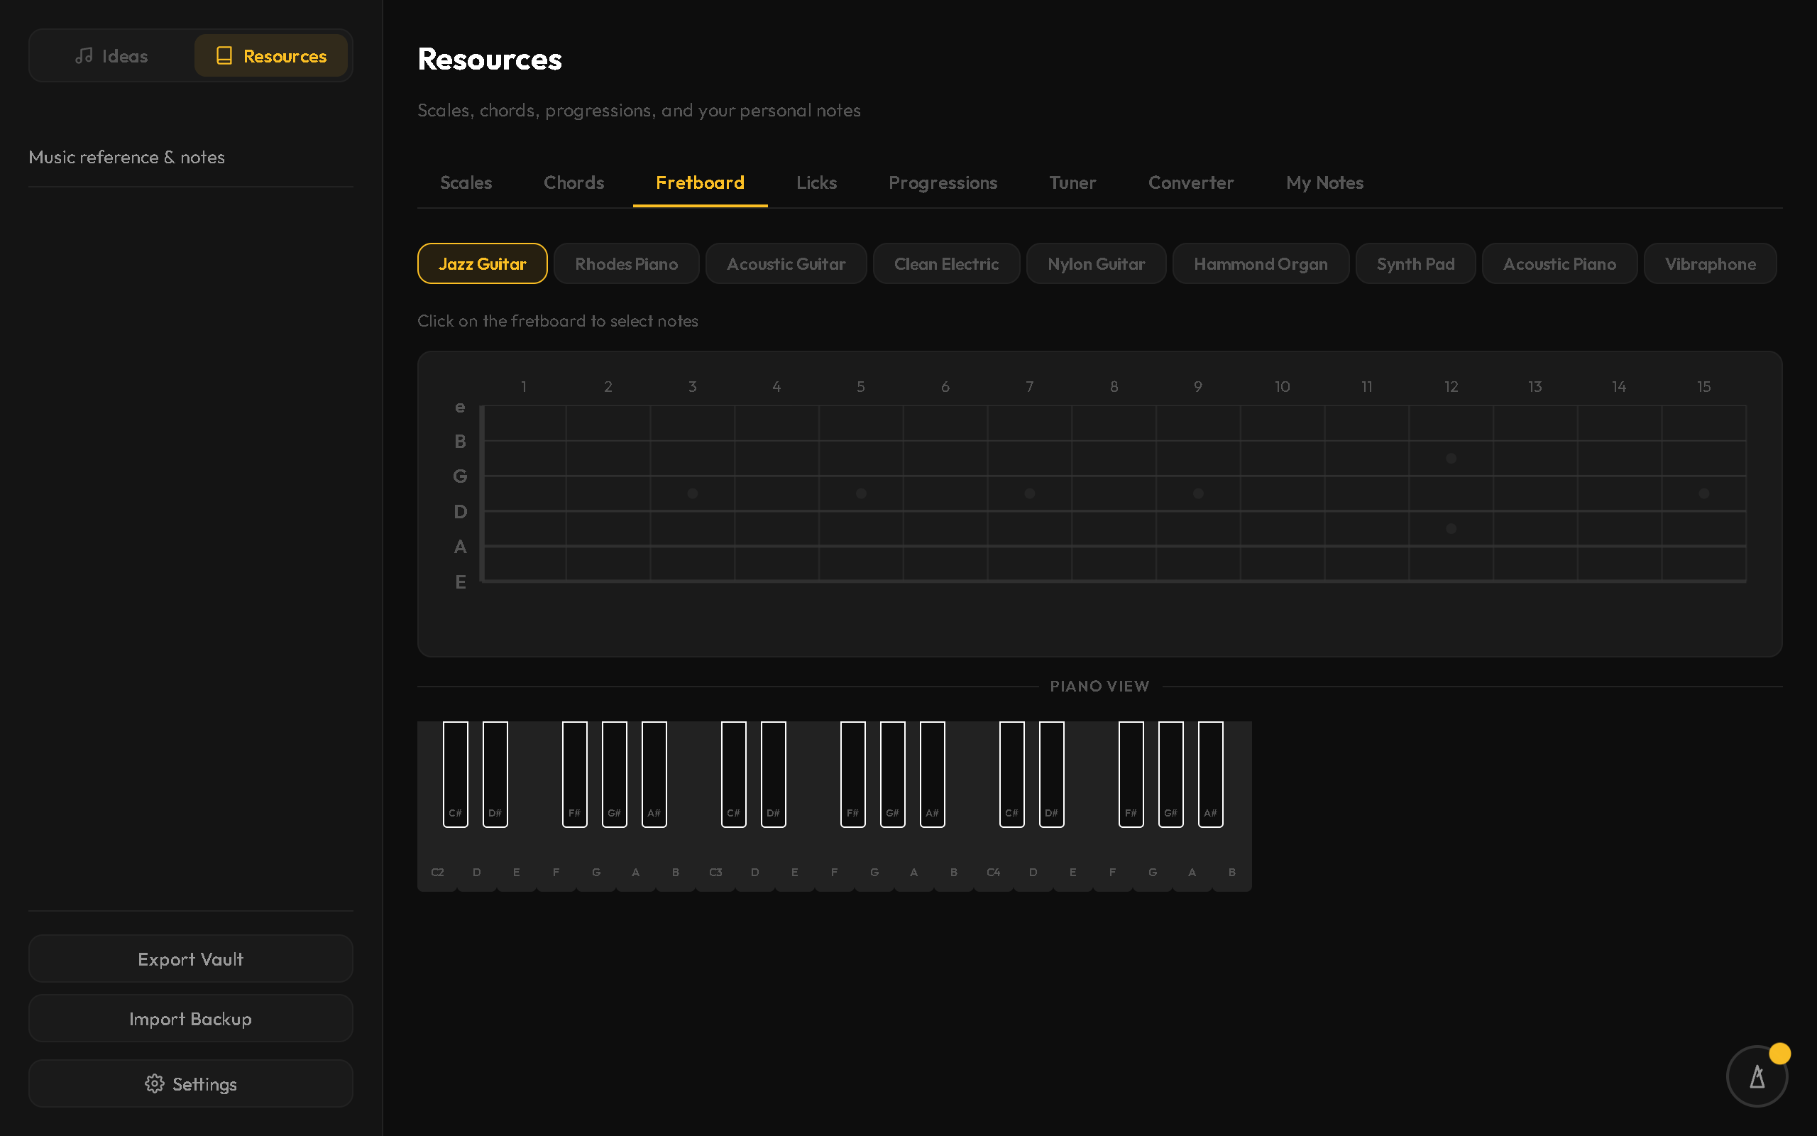This screenshot has width=1817, height=1136.
Task: Click the Resources book icon
Action: tap(224, 55)
